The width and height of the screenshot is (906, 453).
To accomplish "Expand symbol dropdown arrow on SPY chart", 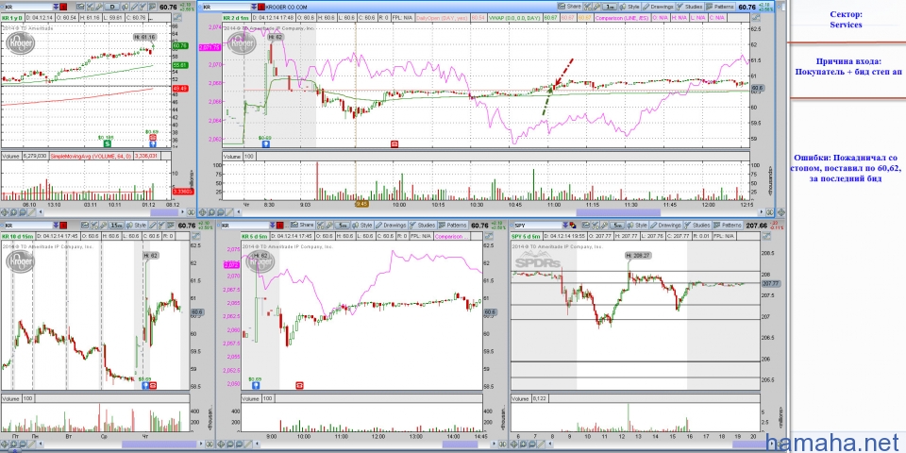I will pyautogui.click(x=565, y=226).
